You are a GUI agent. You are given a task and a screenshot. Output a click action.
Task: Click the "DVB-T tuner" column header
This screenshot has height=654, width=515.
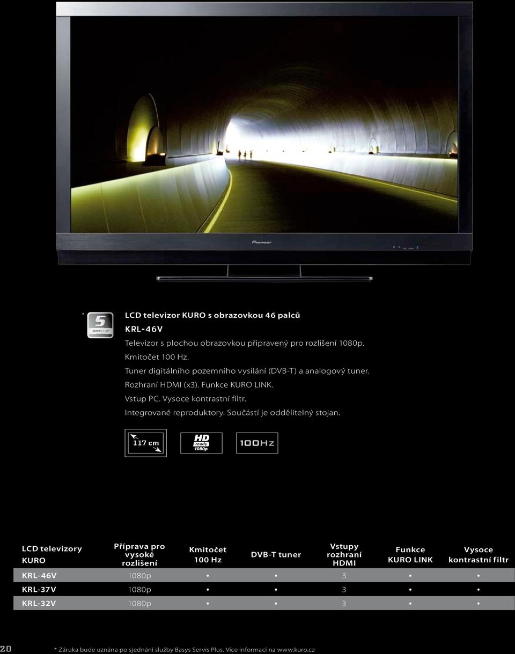pyautogui.click(x=275, y=554)
